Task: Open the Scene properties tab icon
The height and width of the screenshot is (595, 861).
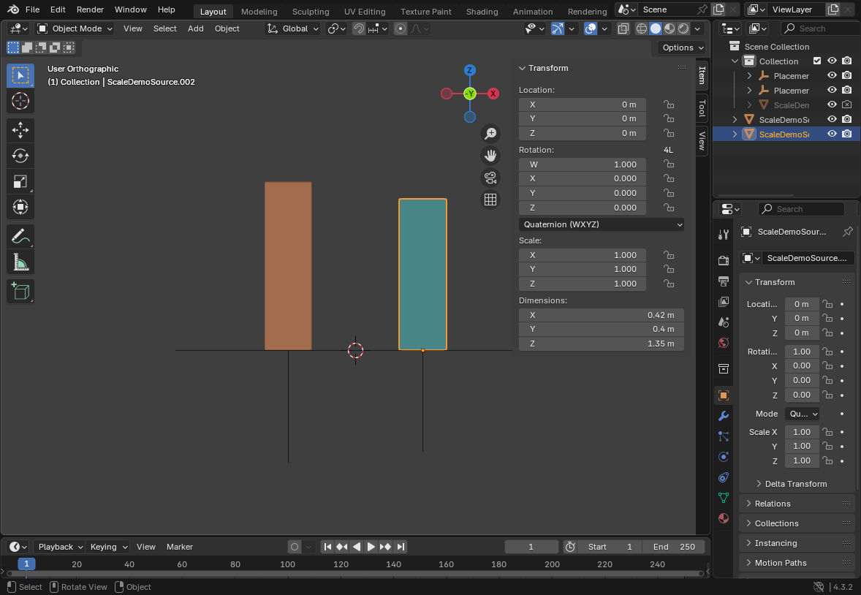Action: 723,322
